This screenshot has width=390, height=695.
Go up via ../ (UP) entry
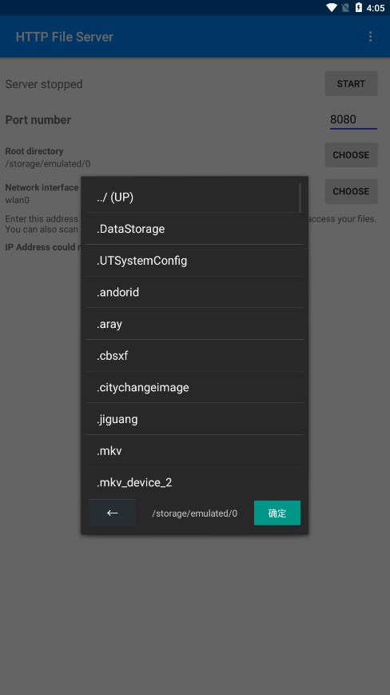195,197
